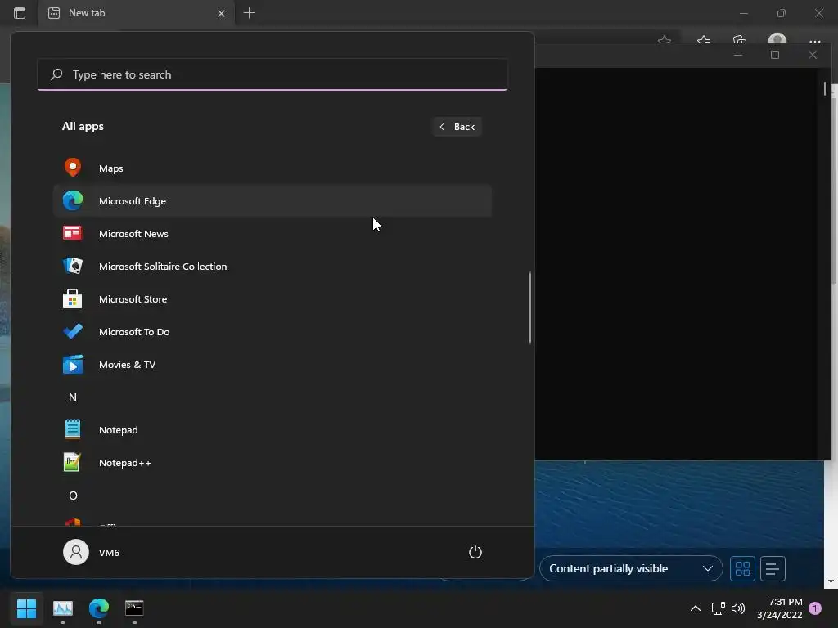Open Edge Collections icon
This screenshot has width=838, height=628.
coord(740,41)
